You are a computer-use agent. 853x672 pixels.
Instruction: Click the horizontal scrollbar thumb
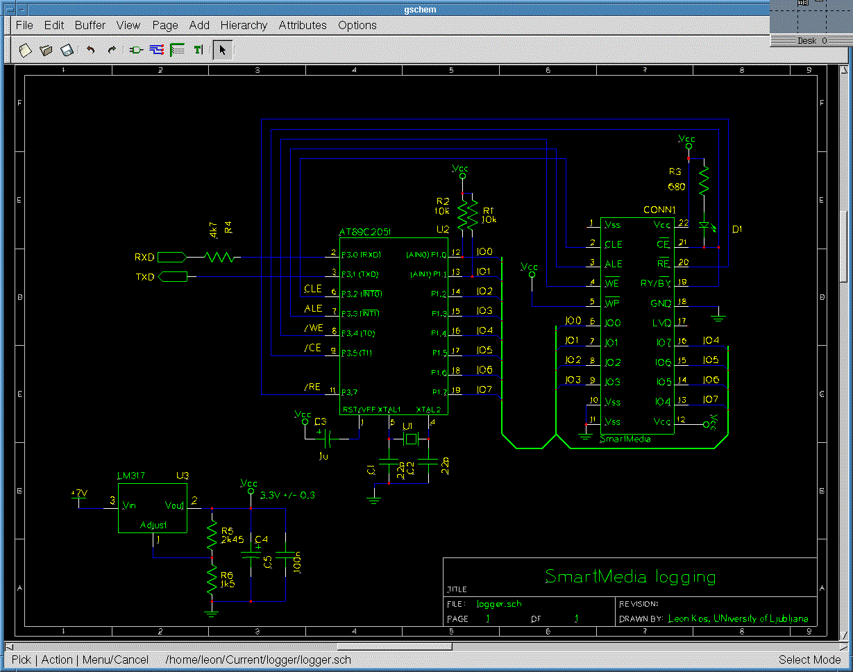click(394, 646)
